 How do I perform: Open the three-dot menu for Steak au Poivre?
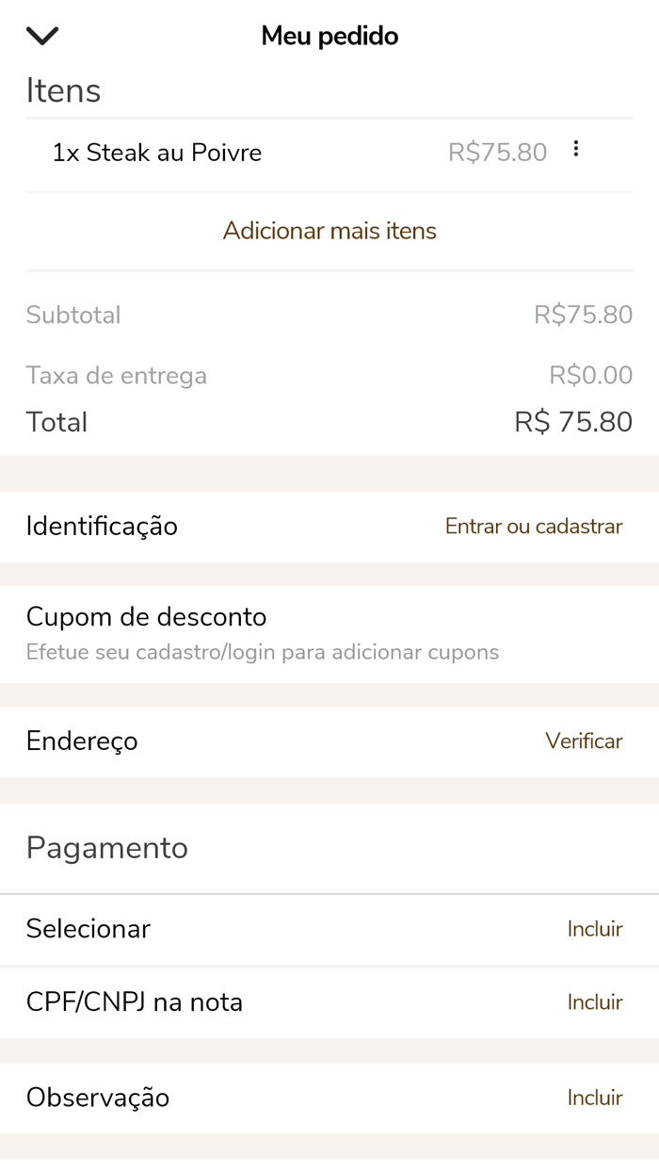pyautogui.click(x=575, y=148)
